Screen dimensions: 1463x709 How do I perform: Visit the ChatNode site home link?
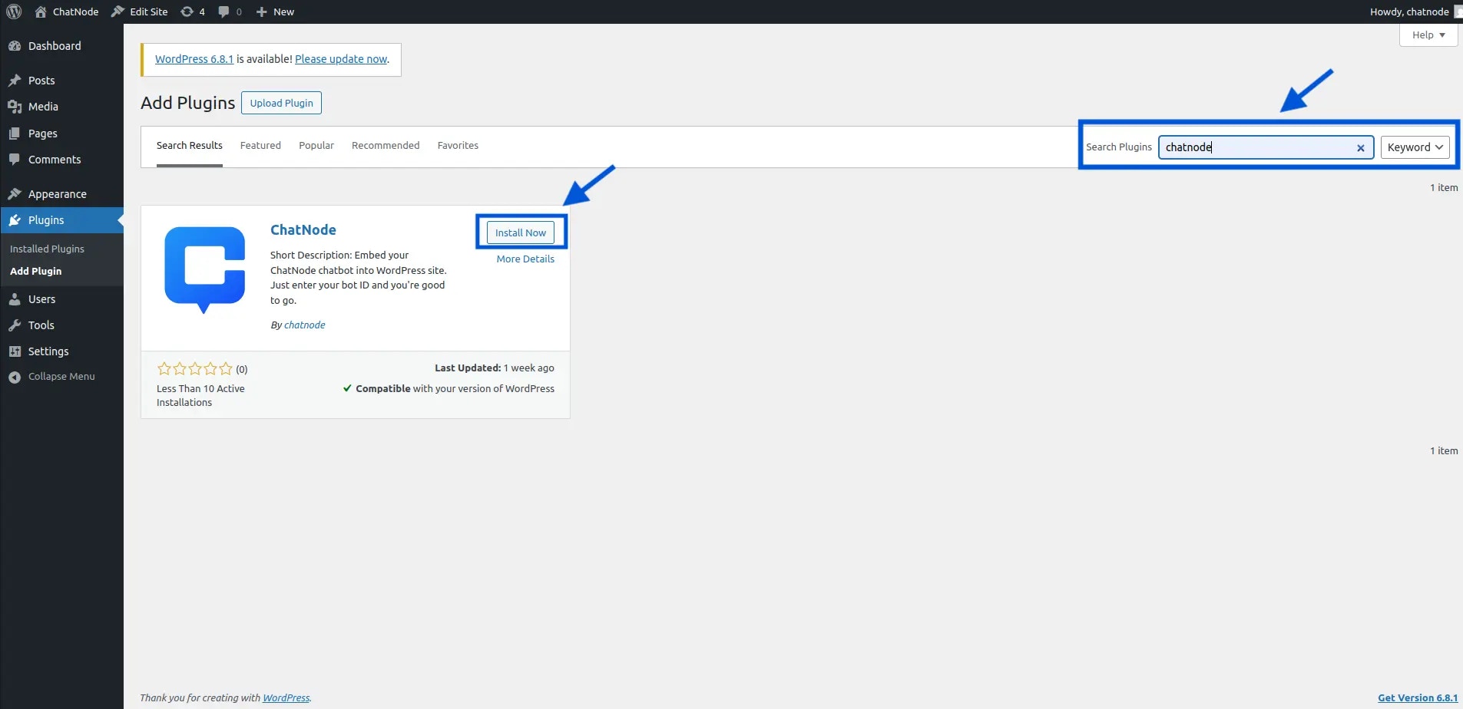pyautogui.click(x=67, y=12)
